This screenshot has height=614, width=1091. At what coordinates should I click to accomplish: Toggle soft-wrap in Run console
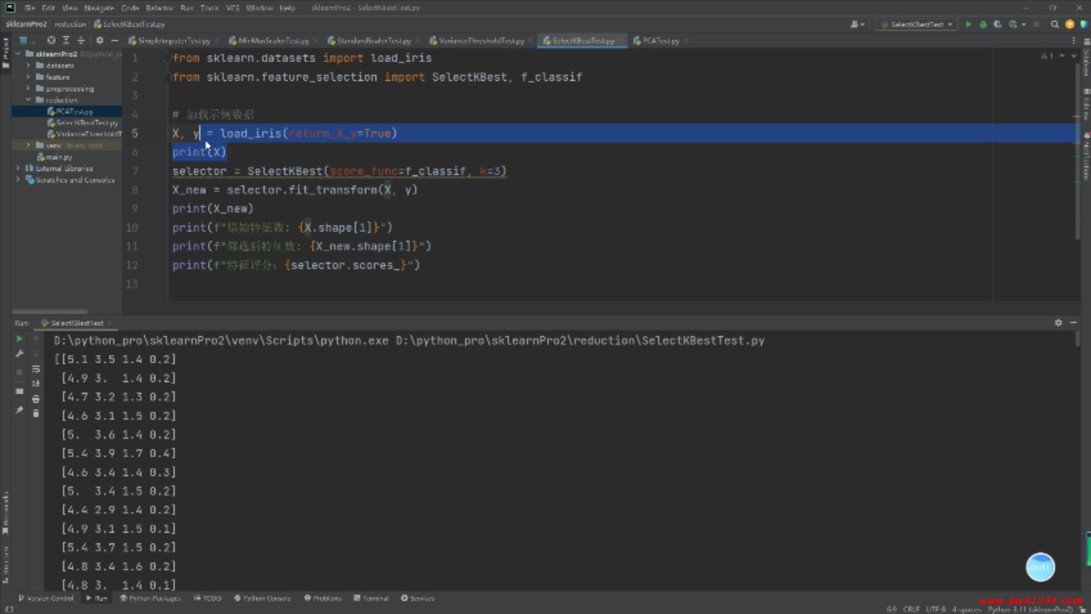[36, 369]
